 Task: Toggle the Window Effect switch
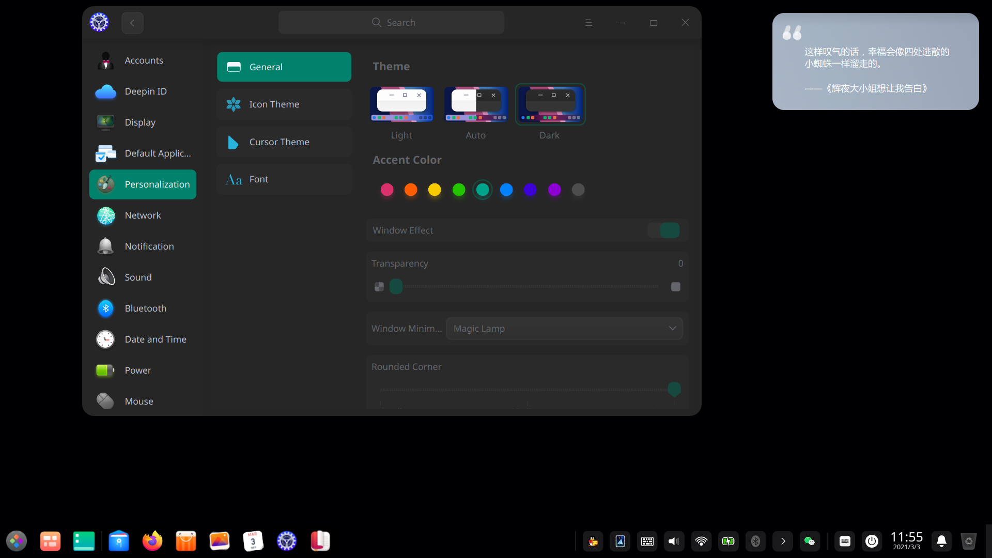pos(664,230)
